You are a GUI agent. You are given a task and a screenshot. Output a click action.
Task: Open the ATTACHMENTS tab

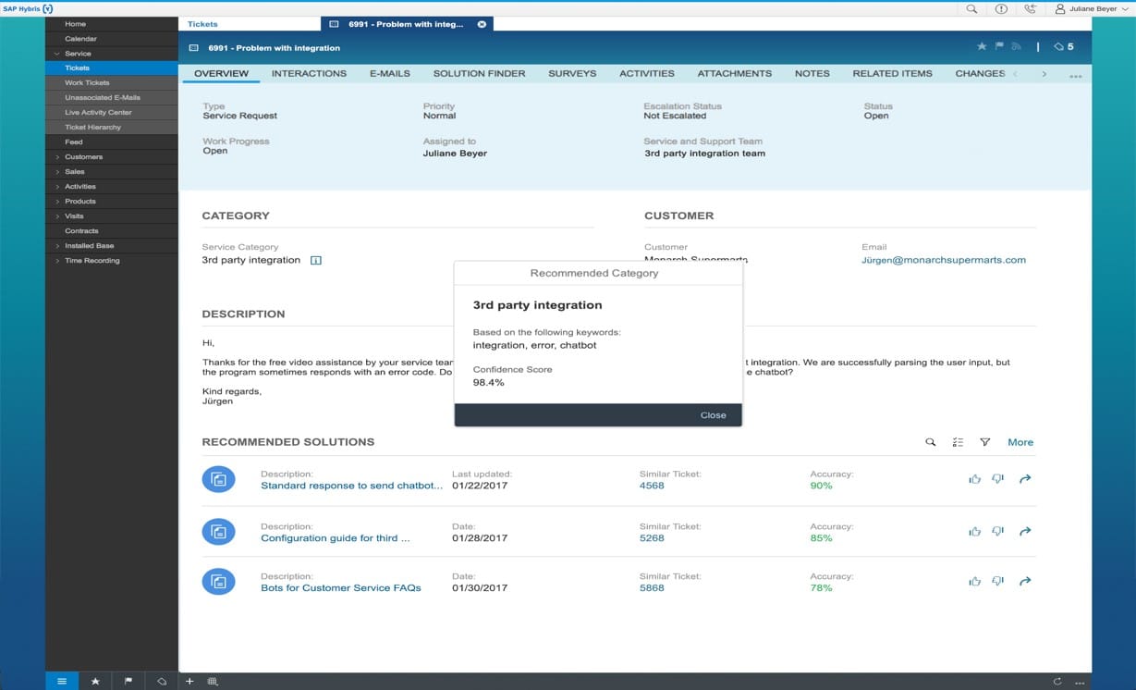point(735,73)
